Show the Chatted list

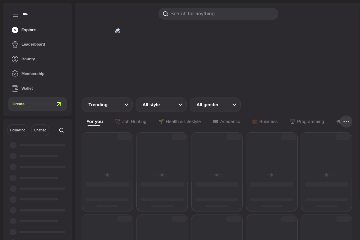(x=40, y=130)
